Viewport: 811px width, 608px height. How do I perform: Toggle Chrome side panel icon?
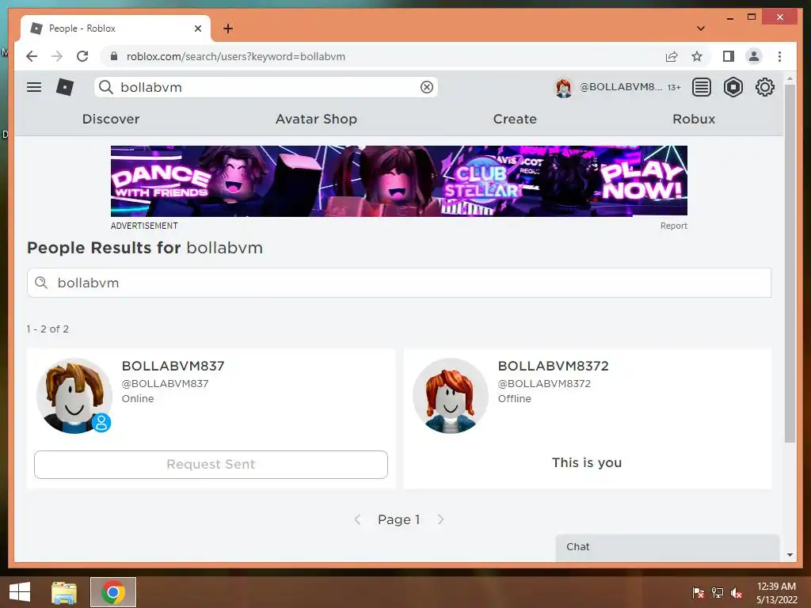pos(729,56)
